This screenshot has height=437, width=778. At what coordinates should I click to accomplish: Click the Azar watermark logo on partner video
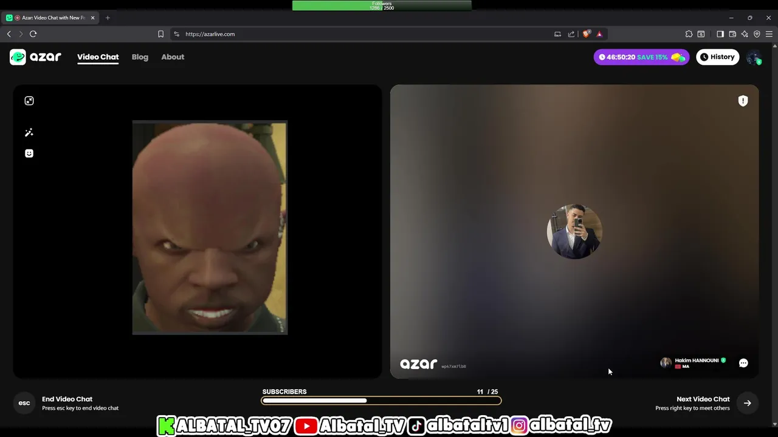pos(418,364)
